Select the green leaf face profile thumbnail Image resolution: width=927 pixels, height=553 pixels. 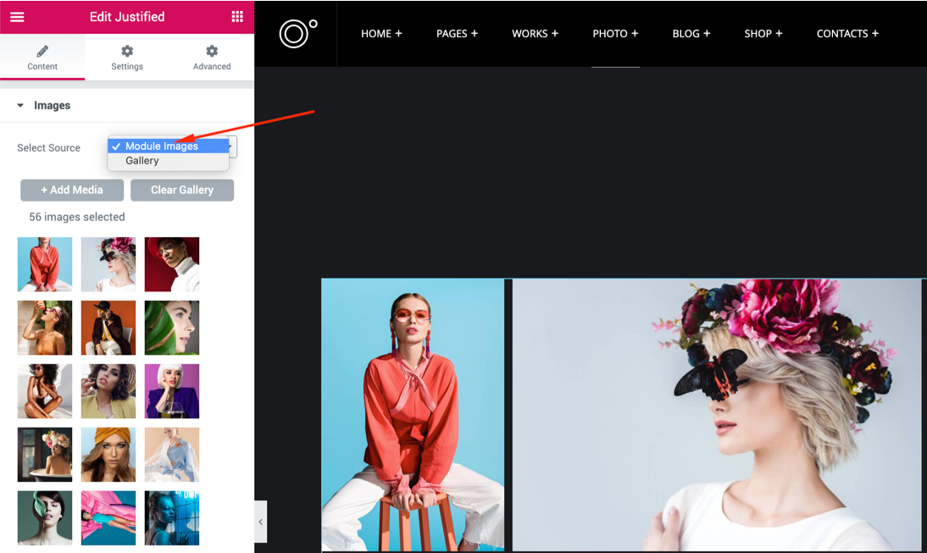[x=172, y=327]
